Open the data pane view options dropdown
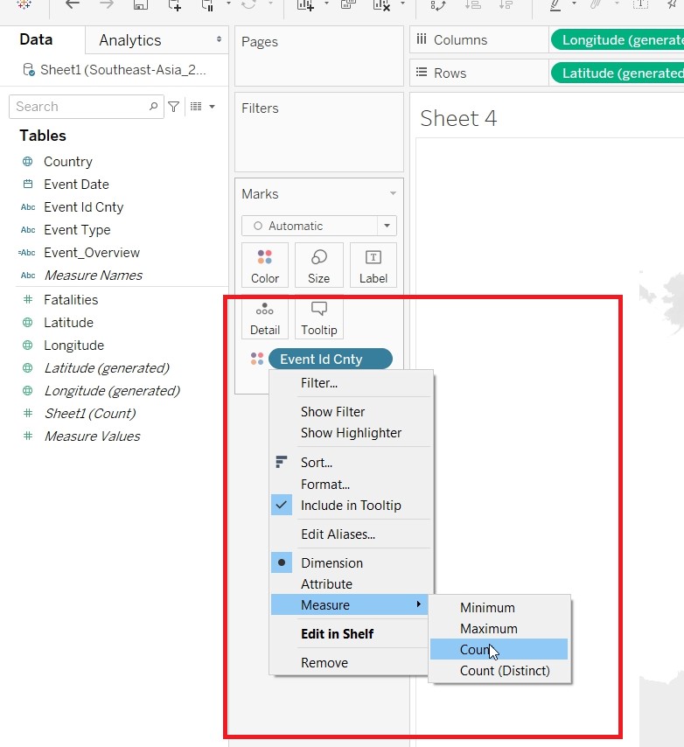This screenshot has height=747, width=684. [202, 107]
